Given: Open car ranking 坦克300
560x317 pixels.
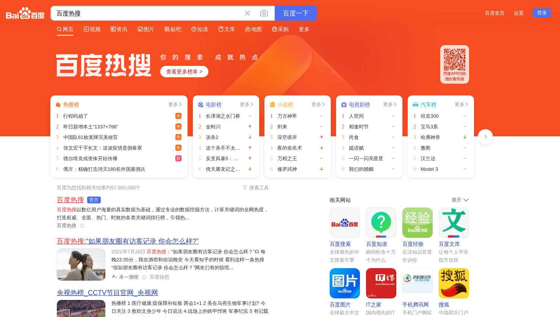Looking at the screenshot, I should [430, 116].
